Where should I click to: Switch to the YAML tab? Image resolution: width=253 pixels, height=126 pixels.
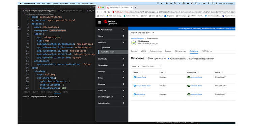click(143, 51)
